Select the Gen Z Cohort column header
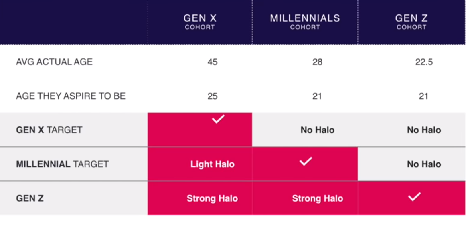 [x=411, y=22]
